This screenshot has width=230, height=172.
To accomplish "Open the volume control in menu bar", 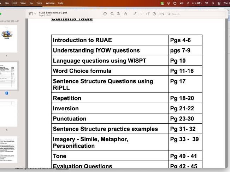I will pos(182,3).
